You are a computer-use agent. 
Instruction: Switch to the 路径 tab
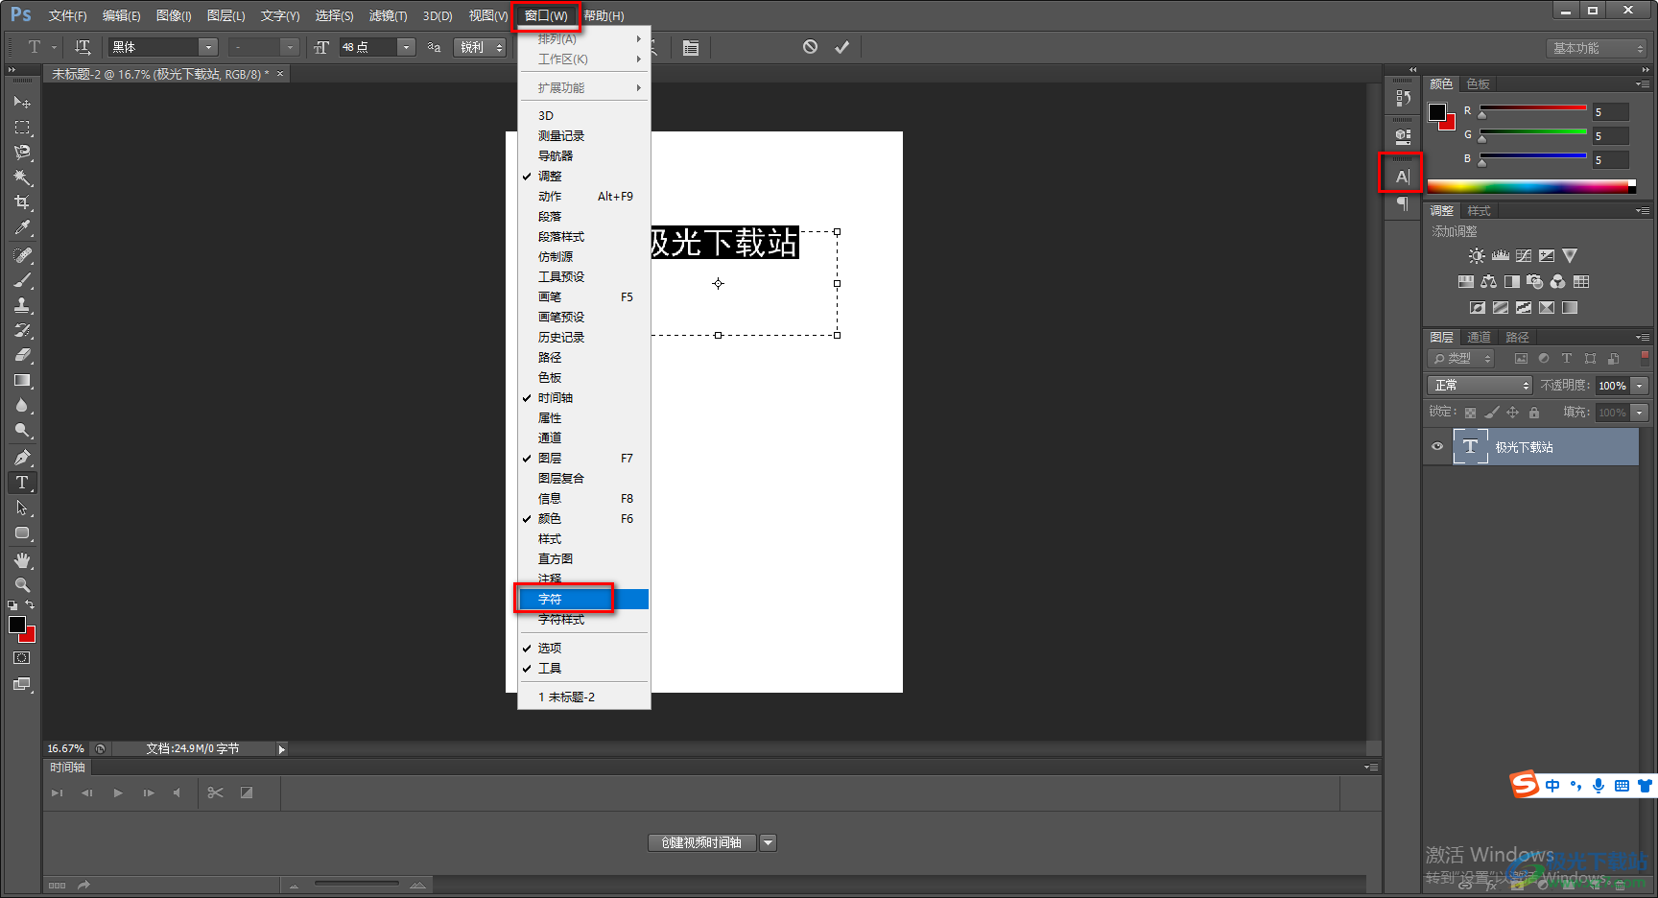(1517, 337)
